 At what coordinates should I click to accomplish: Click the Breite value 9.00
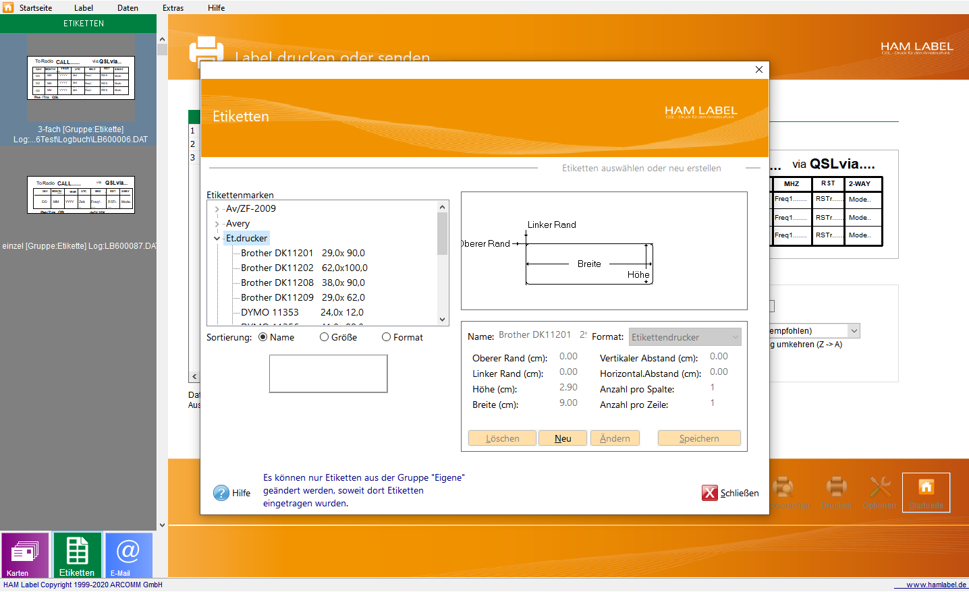[x=568, y=403]
